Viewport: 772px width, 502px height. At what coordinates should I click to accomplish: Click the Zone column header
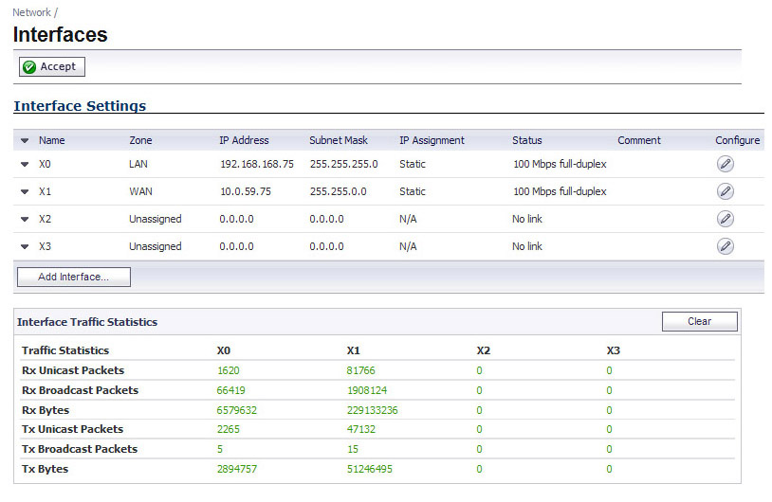[x=140, y=140]
